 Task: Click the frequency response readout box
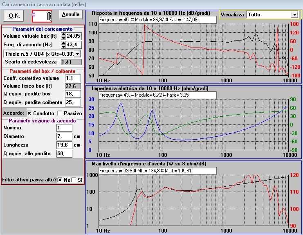(158, 20)
